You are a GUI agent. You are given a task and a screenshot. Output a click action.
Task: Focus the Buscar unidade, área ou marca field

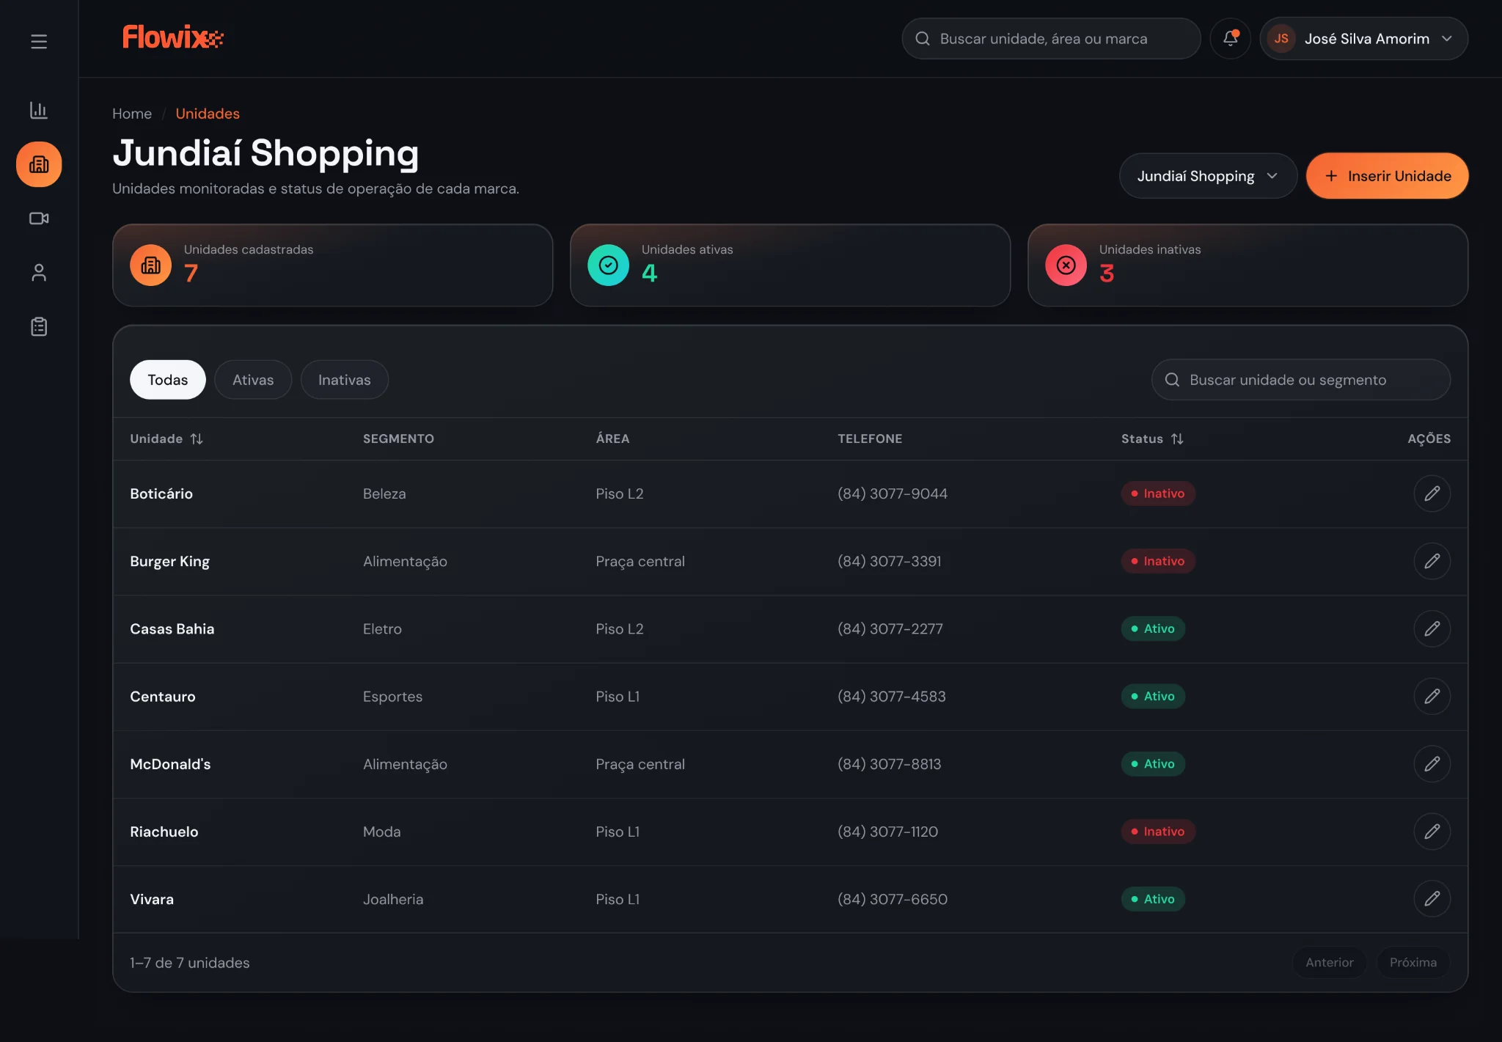click(1051, 39)
